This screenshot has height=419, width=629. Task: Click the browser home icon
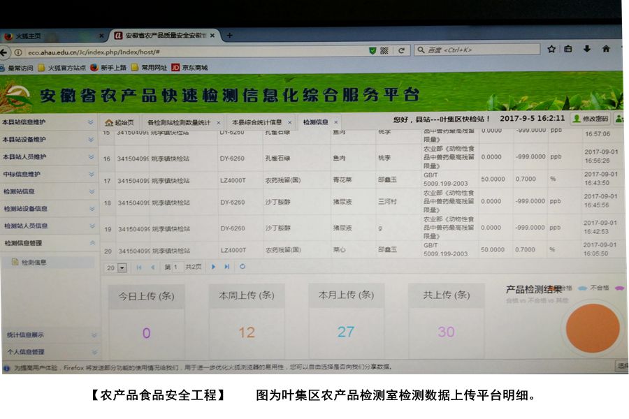[x=606, y=50]
